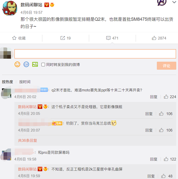Check 同时转发到我的微博 checkbox
Viewport: 178px width, 179px height.
pyautogui.click(x=43, y=65)
